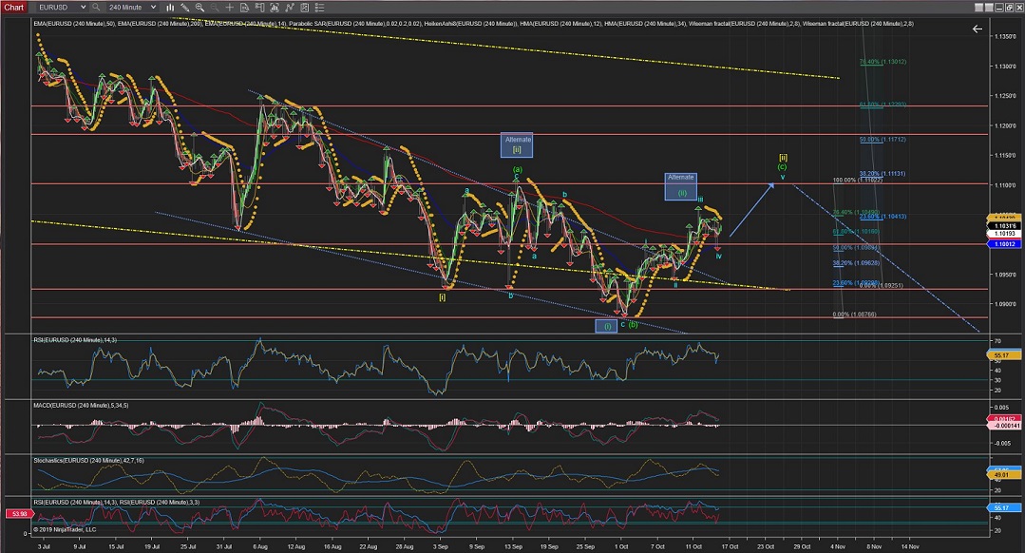Image resolution: width=1025 pixels, height=553 pixels.
Task: Click the white left arrow on chart
Action: pos(978,29)
